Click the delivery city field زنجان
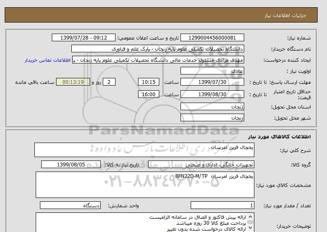The height and width of the screenshot is (232, 327). pyautogui.click(x=212, y=117)
